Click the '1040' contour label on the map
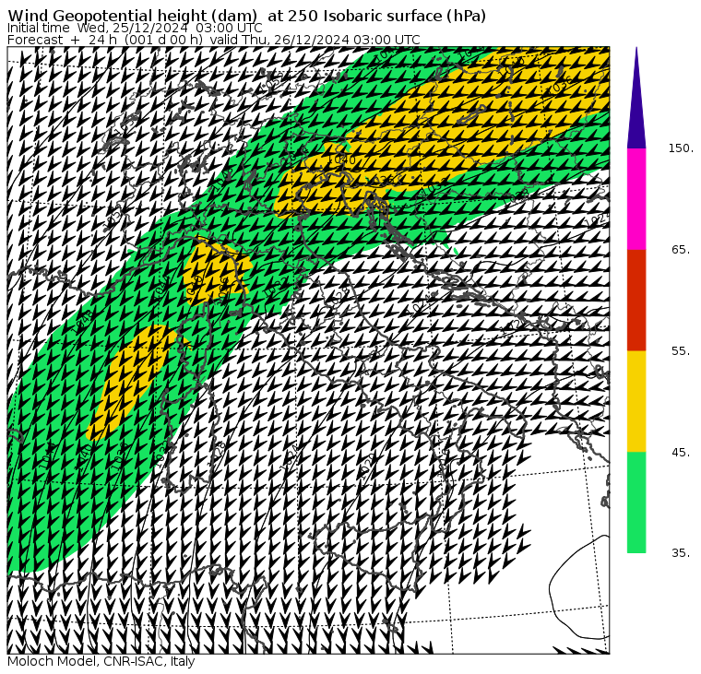This screenshot has height=674, width=701. pyautogui.click(x=342, y=160)
